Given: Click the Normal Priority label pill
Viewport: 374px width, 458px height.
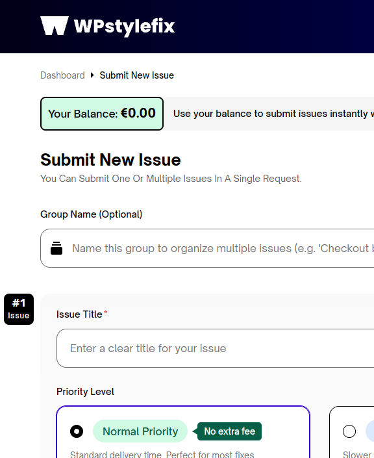Looking at the screenshot, I should point(140,431).
